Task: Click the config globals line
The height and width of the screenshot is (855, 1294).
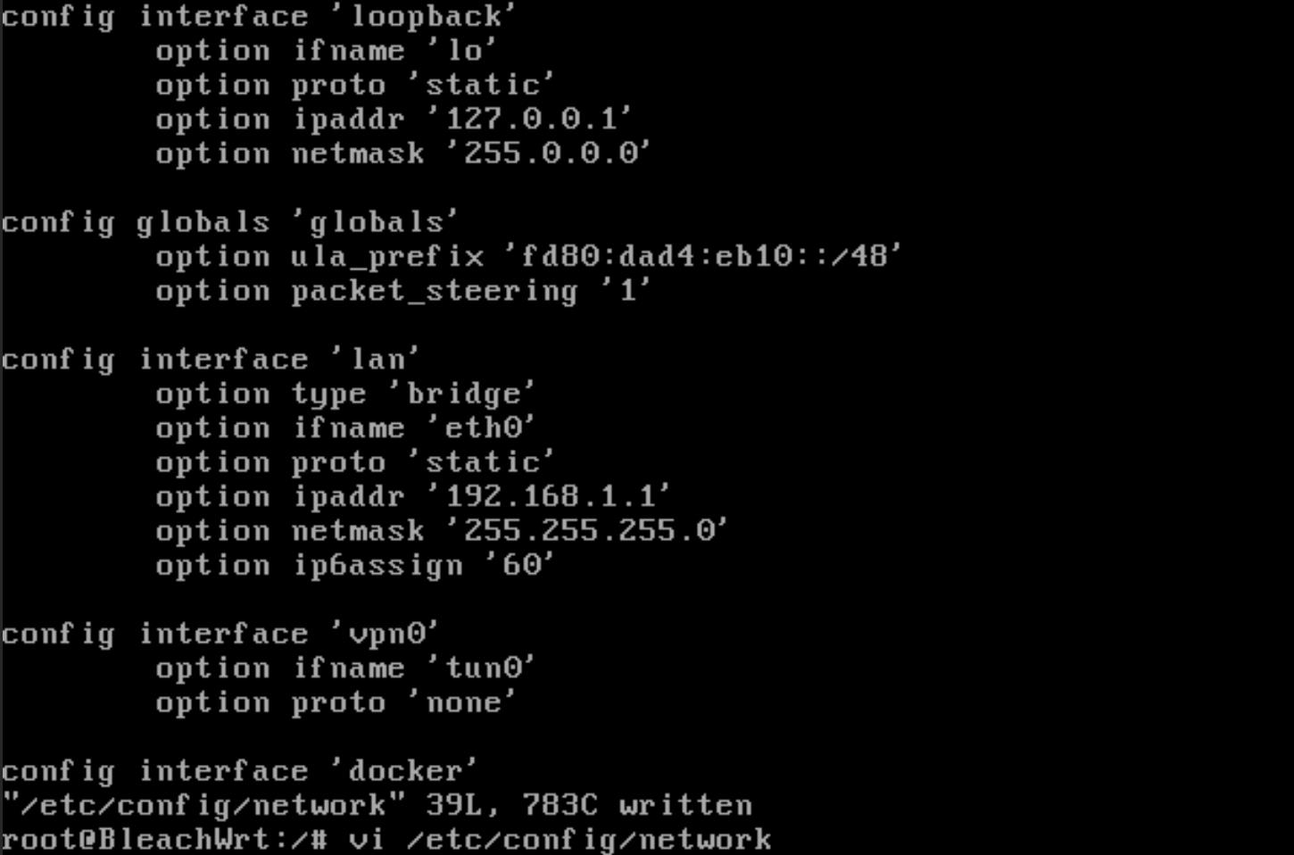Action: click(229, 222)
